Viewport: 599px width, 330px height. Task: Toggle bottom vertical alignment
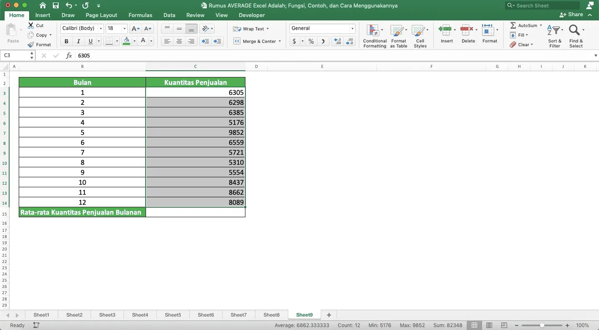(191, 29)
